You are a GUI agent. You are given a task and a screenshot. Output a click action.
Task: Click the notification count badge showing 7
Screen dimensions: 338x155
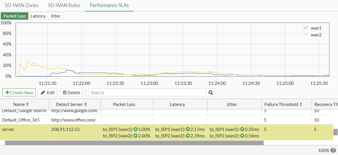click(x=333, y=150)
